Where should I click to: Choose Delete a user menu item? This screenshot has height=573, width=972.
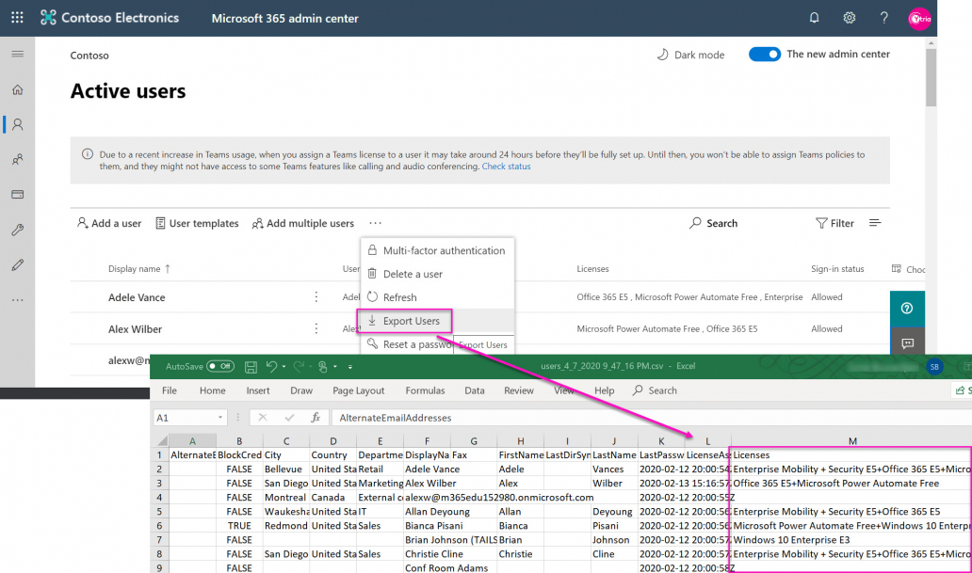pos(437,274)
